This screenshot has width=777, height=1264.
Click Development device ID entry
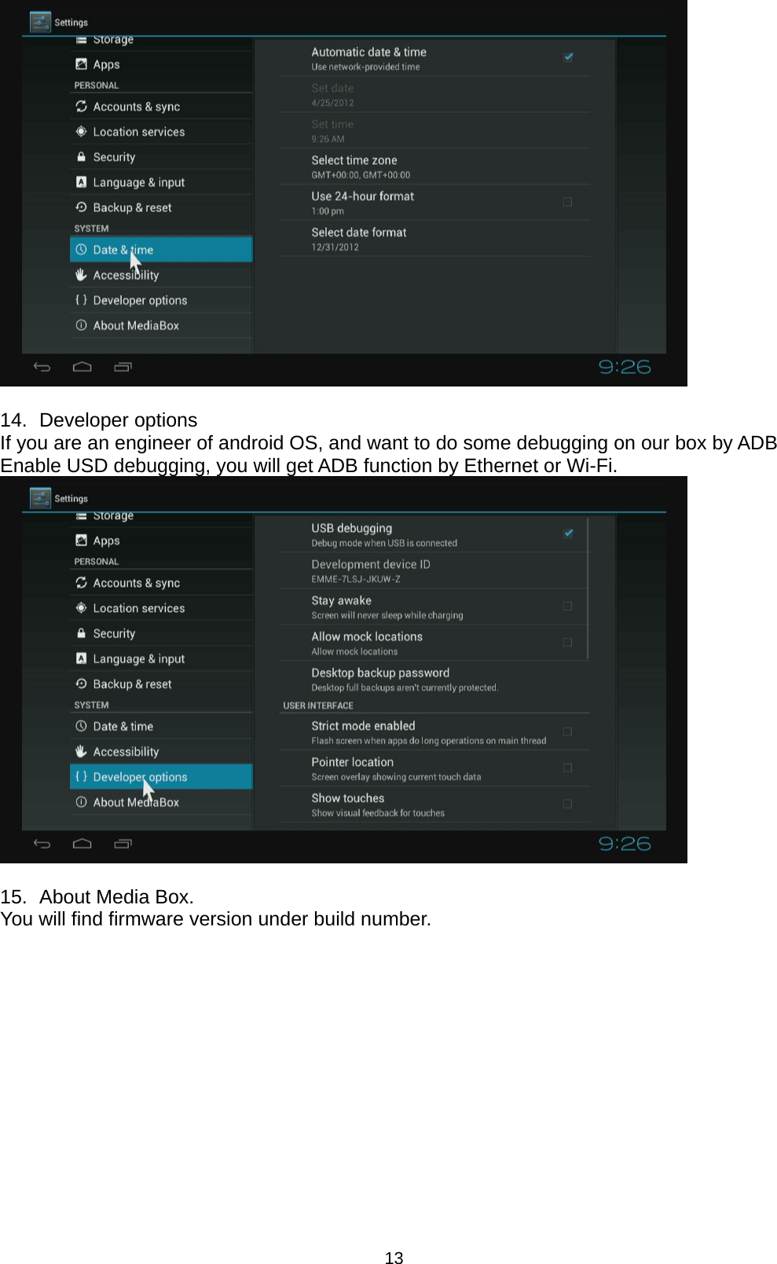click(434, 571)
